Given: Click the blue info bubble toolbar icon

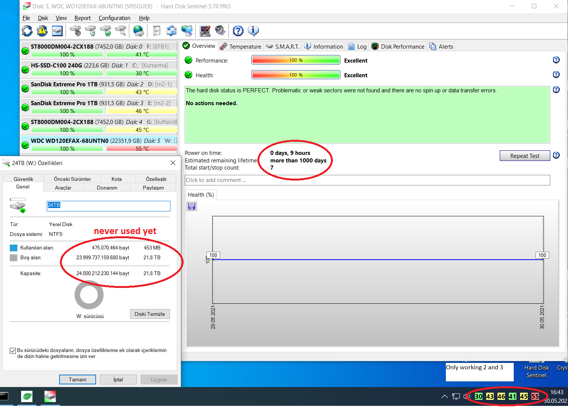Looking at the screenshot, I should [253, 31].
